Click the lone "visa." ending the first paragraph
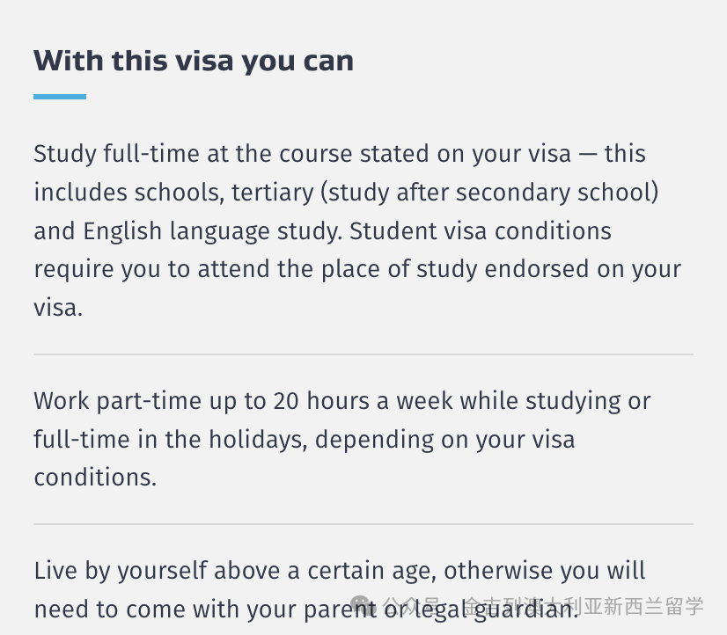The height and width of the screenshot is (635, 727). [58, 308]
